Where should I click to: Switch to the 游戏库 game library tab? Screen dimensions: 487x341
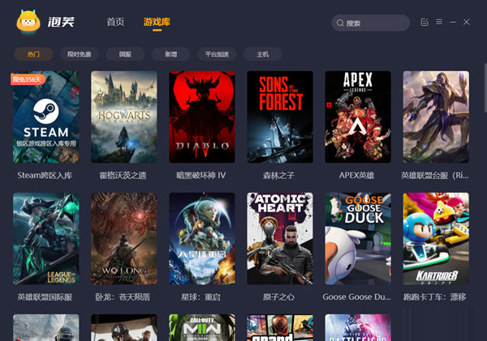157,22
